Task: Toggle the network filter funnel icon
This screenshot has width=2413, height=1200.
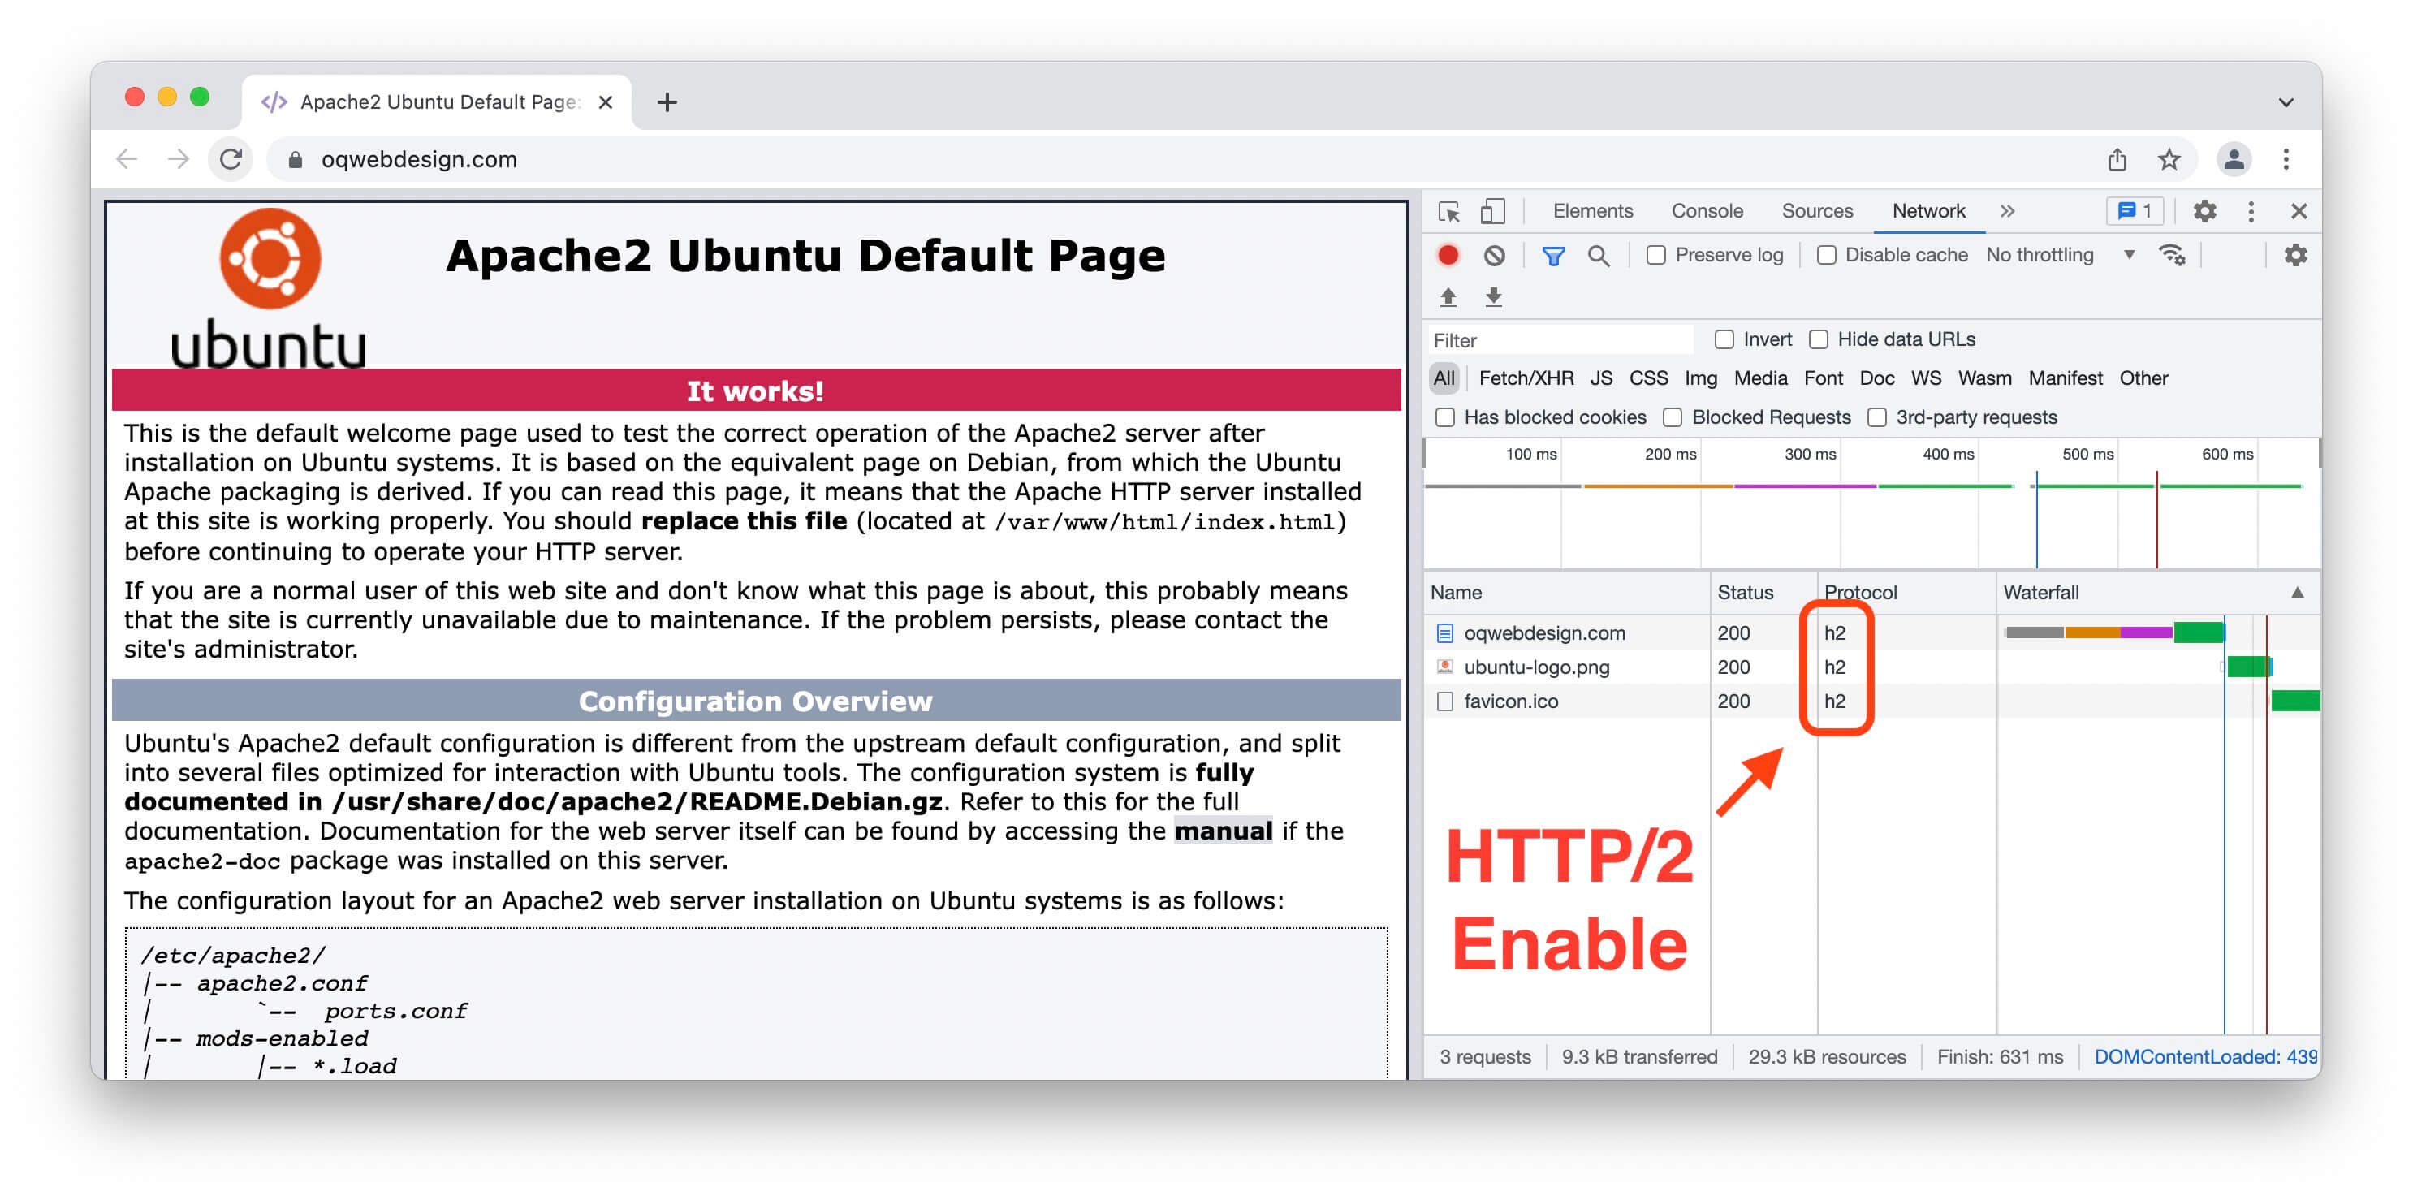Action: pos(1553,255)
